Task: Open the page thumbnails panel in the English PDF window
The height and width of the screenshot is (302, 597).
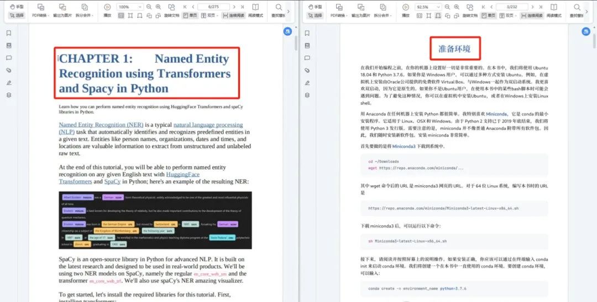Action: click(9, 46)
